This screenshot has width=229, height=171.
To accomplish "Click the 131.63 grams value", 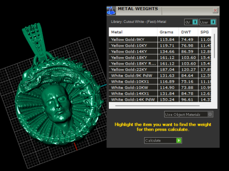I will pos(167,76).
